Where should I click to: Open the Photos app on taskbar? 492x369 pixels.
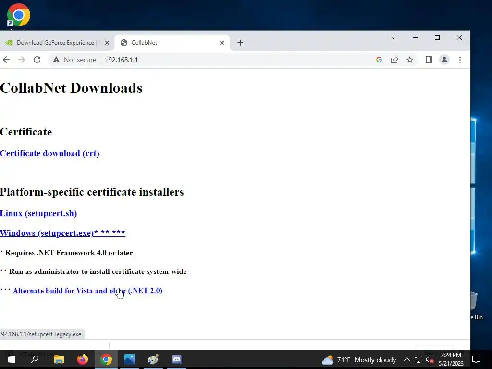coord(130,359)
